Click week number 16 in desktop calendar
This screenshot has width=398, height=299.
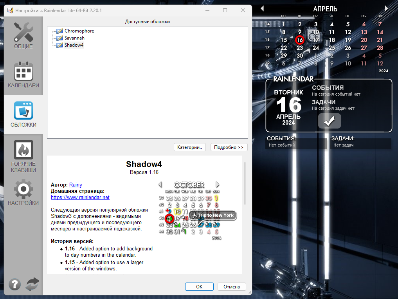coord(267,40)
